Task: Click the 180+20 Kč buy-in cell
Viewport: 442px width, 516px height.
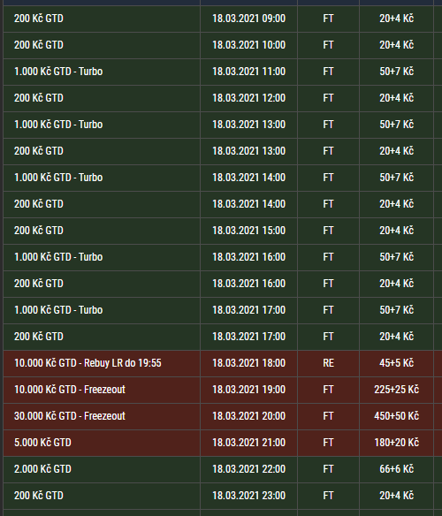Action: coord(396,443)
